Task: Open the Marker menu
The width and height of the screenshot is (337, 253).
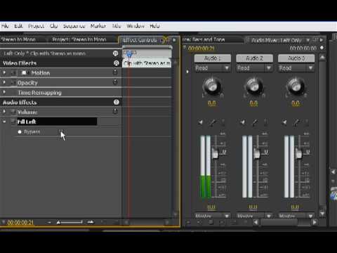Action: [x=98, y=26]
